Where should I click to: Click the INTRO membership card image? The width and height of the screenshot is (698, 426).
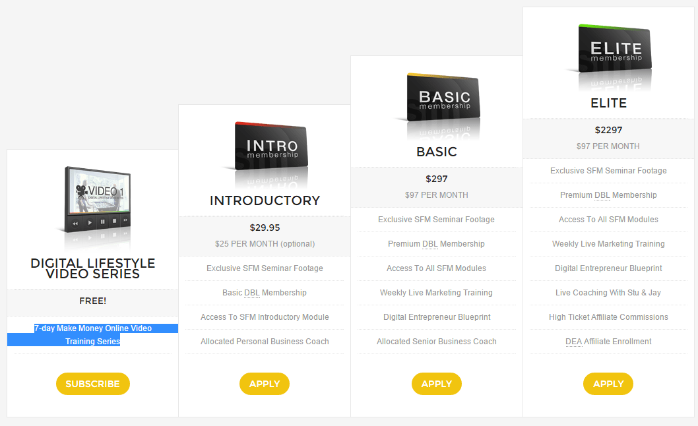coord(271,146)
